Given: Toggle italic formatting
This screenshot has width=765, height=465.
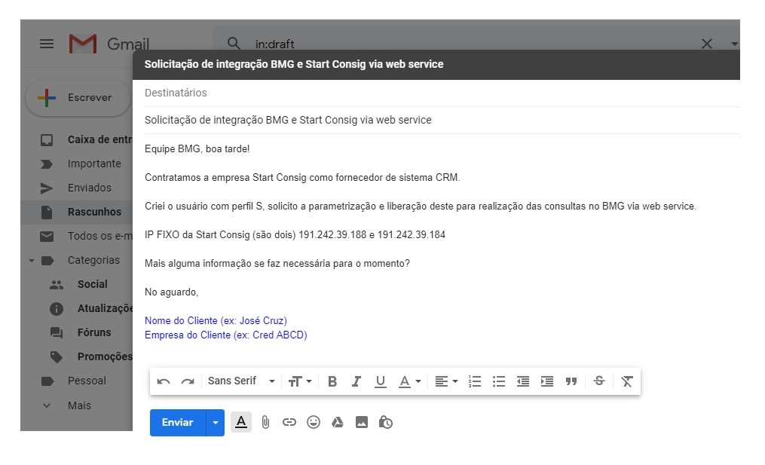Looking at the screenshot, I should (x=356, y=381).
